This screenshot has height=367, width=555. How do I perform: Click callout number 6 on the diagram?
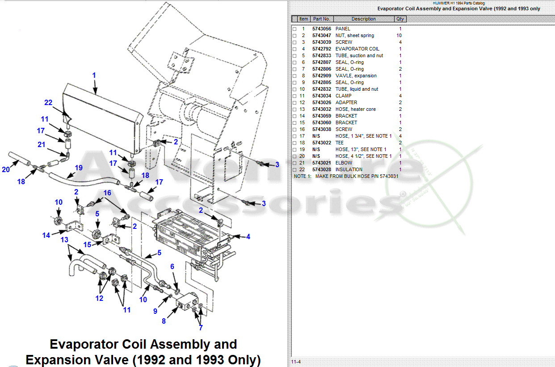click(172, 266)
